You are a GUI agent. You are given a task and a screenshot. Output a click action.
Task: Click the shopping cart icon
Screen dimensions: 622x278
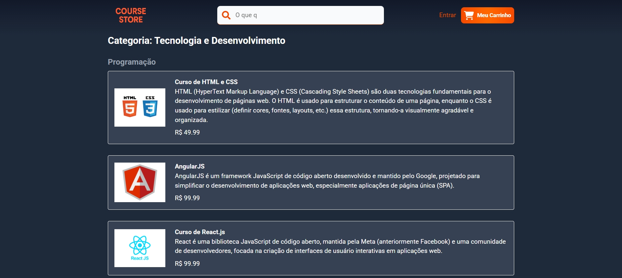469,15
